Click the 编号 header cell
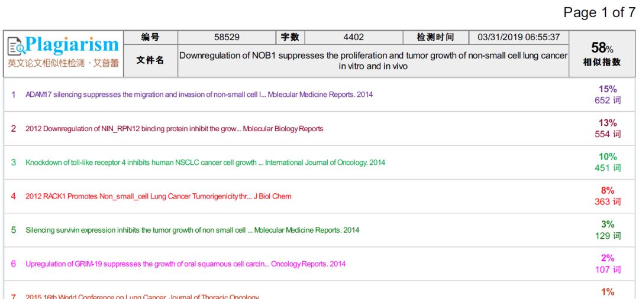 (x=150, y=37)
